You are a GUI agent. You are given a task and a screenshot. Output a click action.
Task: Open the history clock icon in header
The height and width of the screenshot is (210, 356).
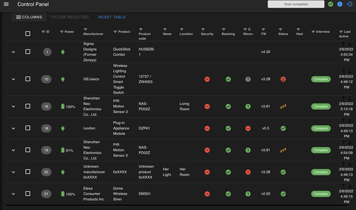pyautogui.click(x=350, y=4)
